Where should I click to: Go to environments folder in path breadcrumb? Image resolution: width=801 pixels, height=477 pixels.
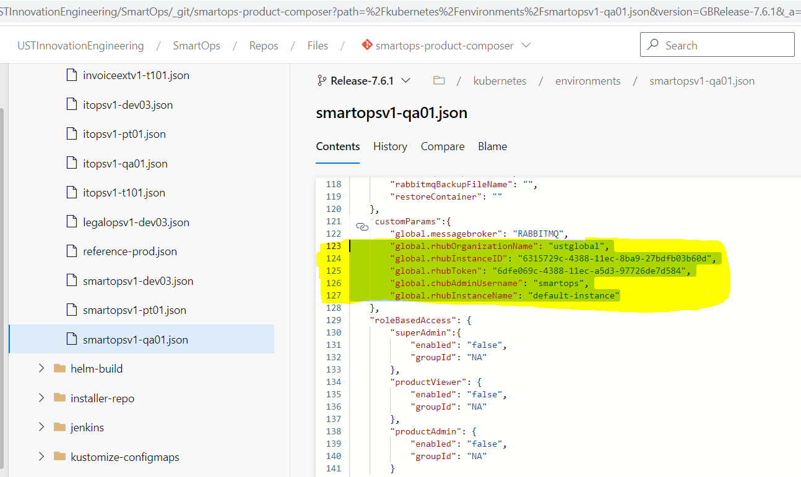coord(587,81)
